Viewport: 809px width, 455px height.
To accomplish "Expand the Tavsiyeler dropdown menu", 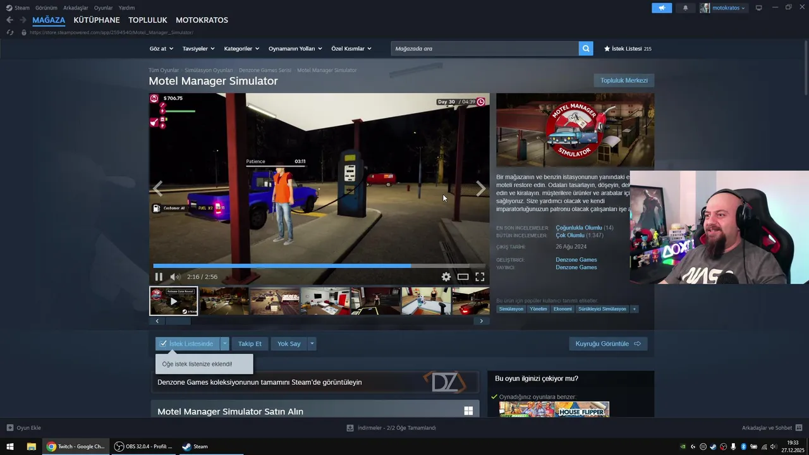I will [x=198, y=49].
